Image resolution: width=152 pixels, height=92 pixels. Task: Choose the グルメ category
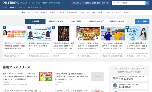point(118,13)
